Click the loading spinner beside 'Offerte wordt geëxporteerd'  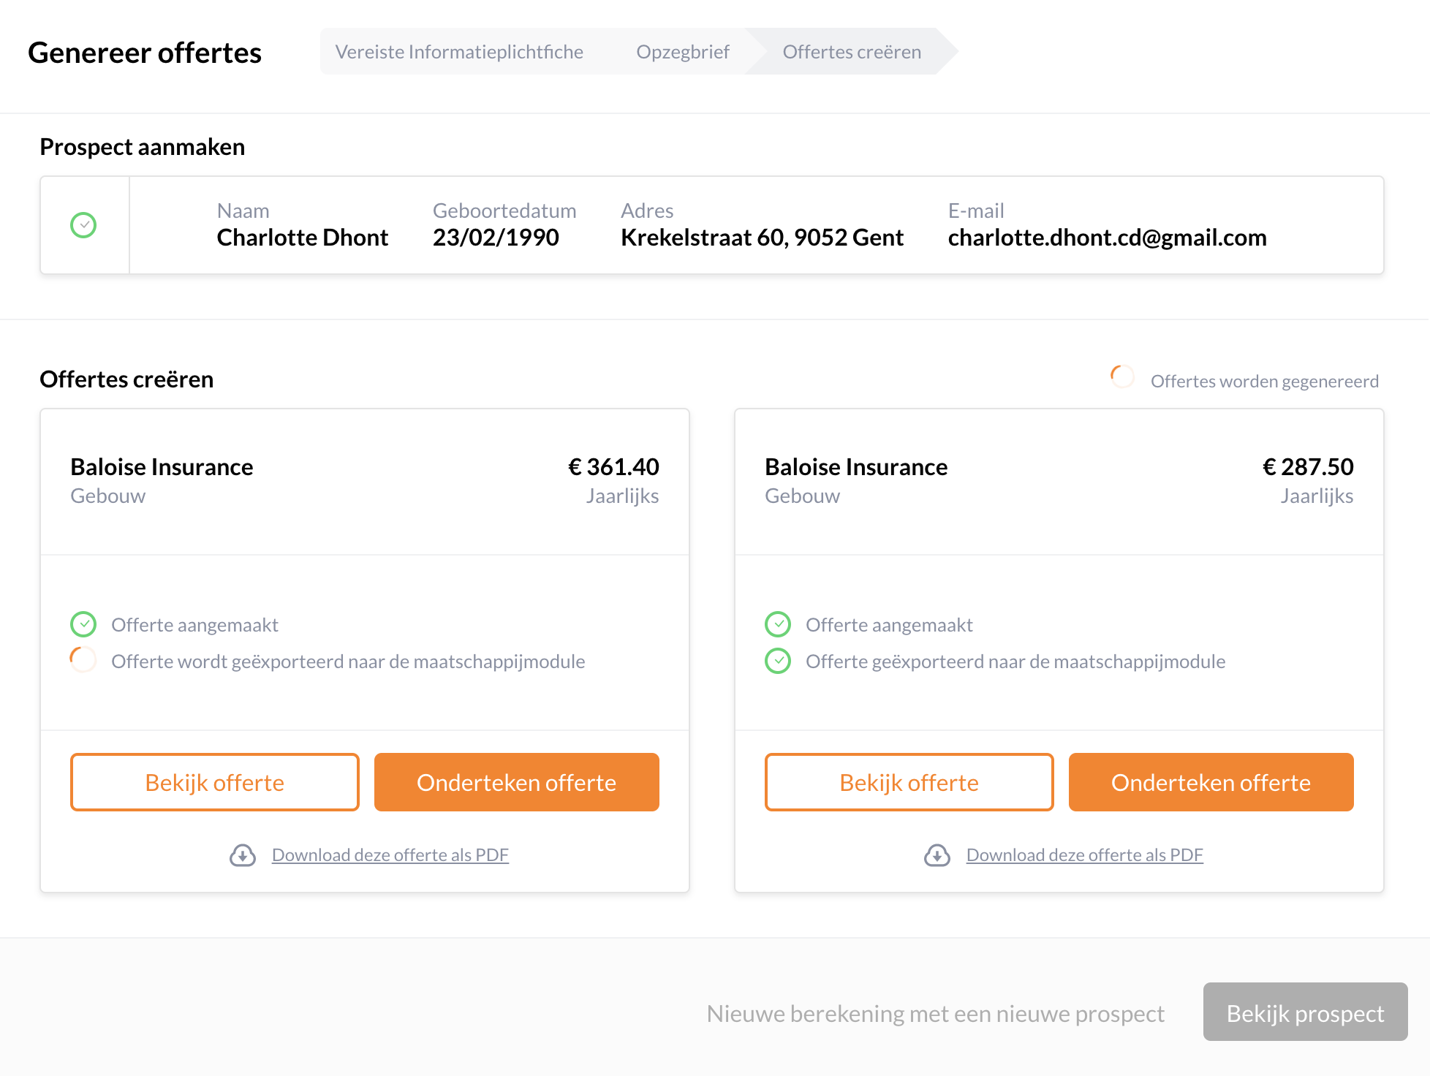pyautogui.click(x=83, y=660)
